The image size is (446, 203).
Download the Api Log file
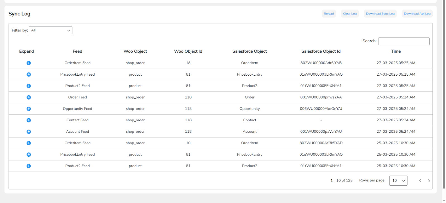point(417,14)
